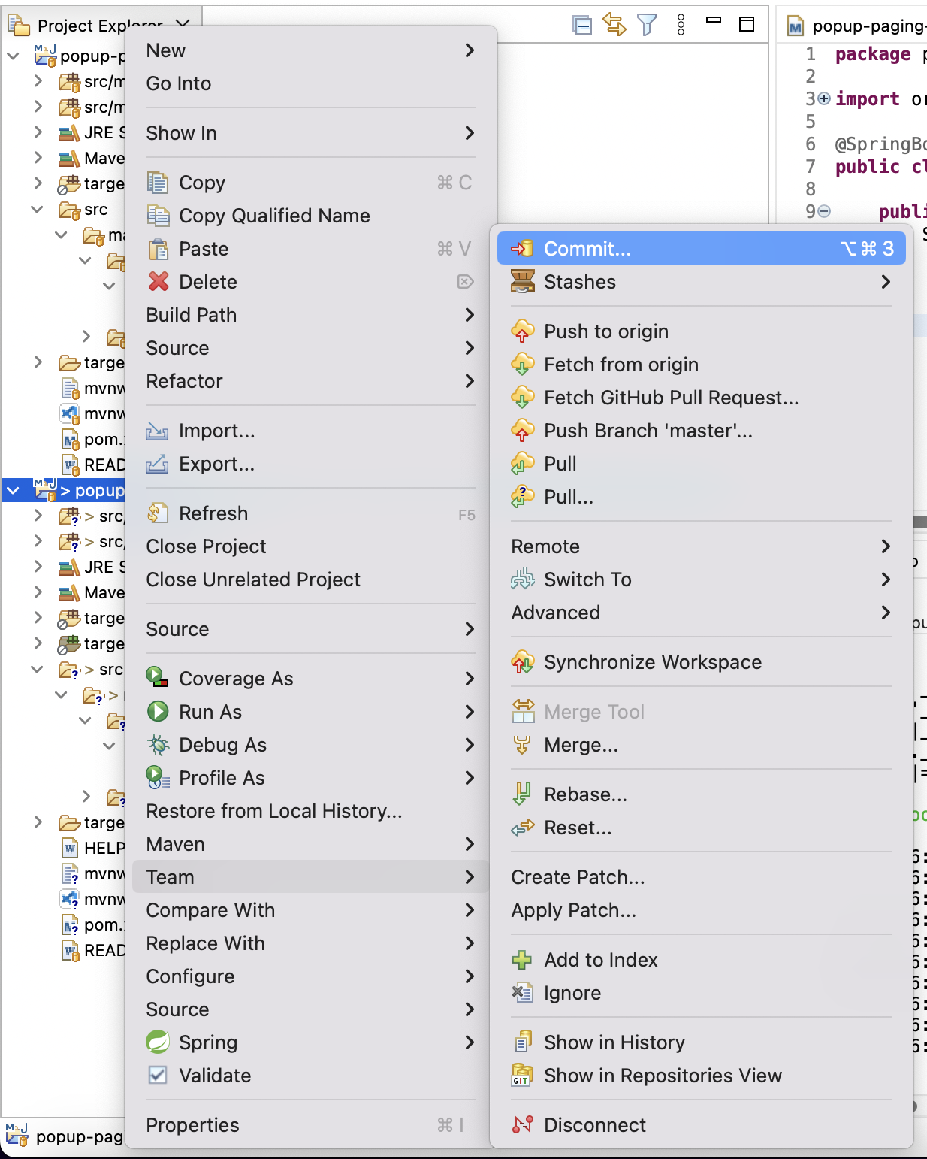The image size is (927, 1159).
Task: Expand the Advanced submenu arrow
Action: [886, 613]
